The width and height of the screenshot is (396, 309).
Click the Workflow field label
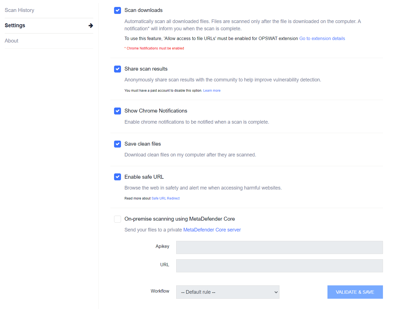click(x=160, y=291)
